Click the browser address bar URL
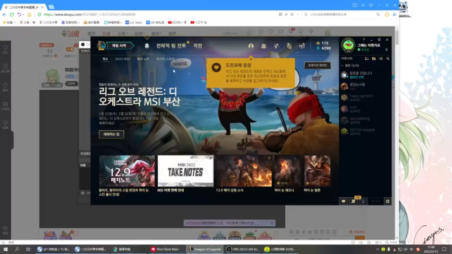Screen dimensions: 452x254 (x=90, y=15)
